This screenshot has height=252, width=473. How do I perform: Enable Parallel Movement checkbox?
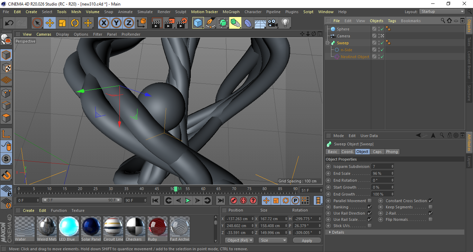click(x=369, y=201)
